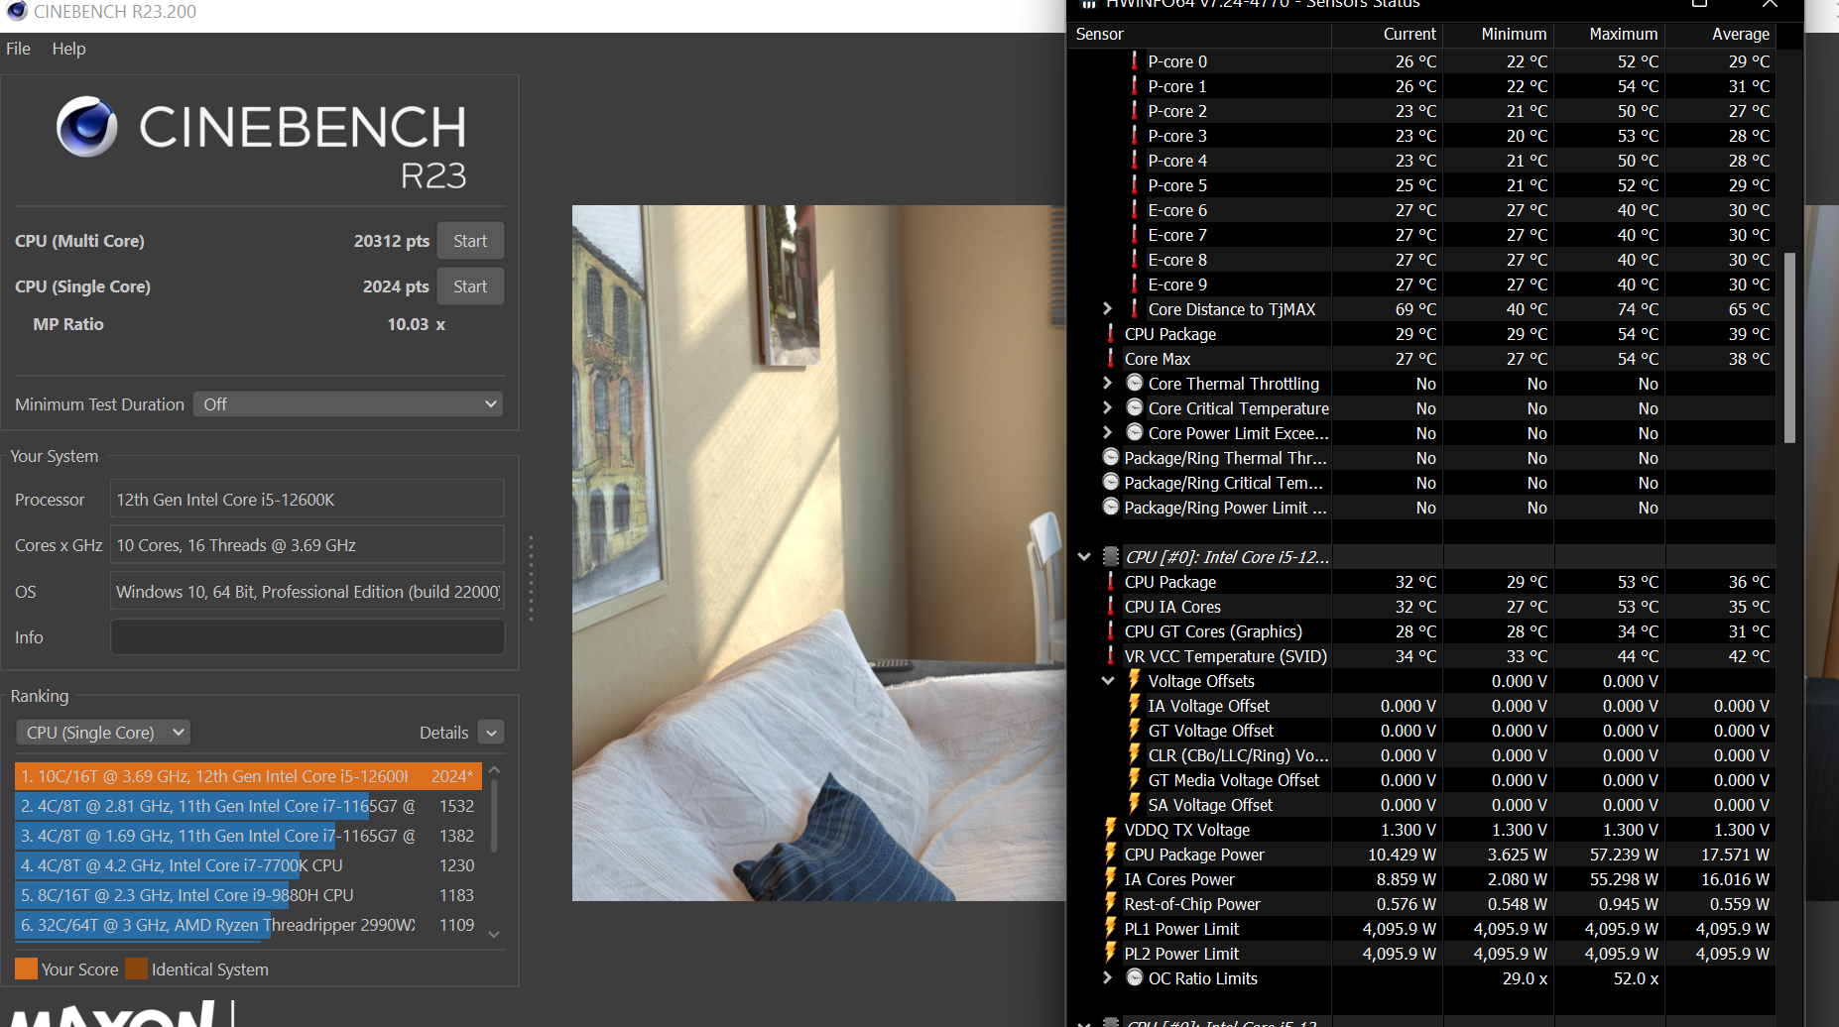Expand Core Critical Temperature row
Viewport: 1839px width, 1027px height.
coord(1108,407)
